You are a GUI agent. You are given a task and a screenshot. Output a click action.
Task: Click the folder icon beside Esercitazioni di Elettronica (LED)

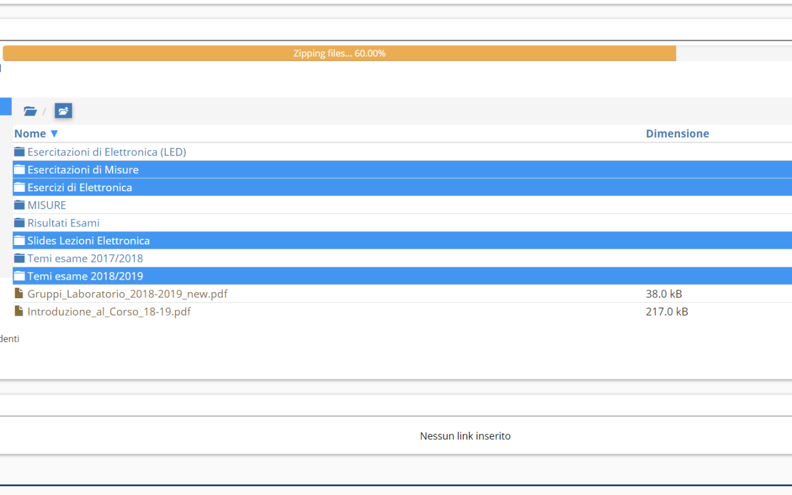(x=19, y=152)
